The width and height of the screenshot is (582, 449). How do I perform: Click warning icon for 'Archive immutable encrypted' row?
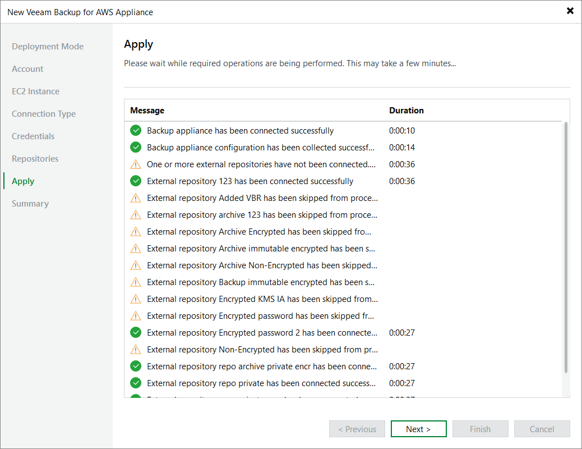click(136, 248)
